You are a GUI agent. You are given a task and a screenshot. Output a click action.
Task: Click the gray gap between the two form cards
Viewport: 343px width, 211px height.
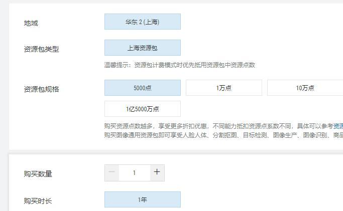pos(176,152)
